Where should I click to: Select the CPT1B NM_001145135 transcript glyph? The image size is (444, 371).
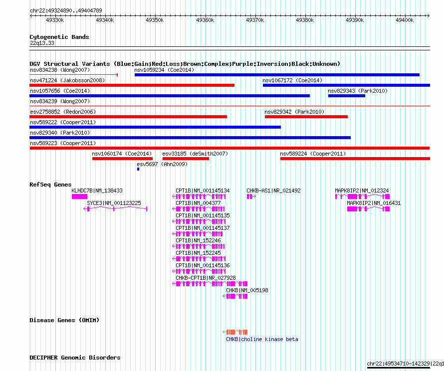coord(199,221)
